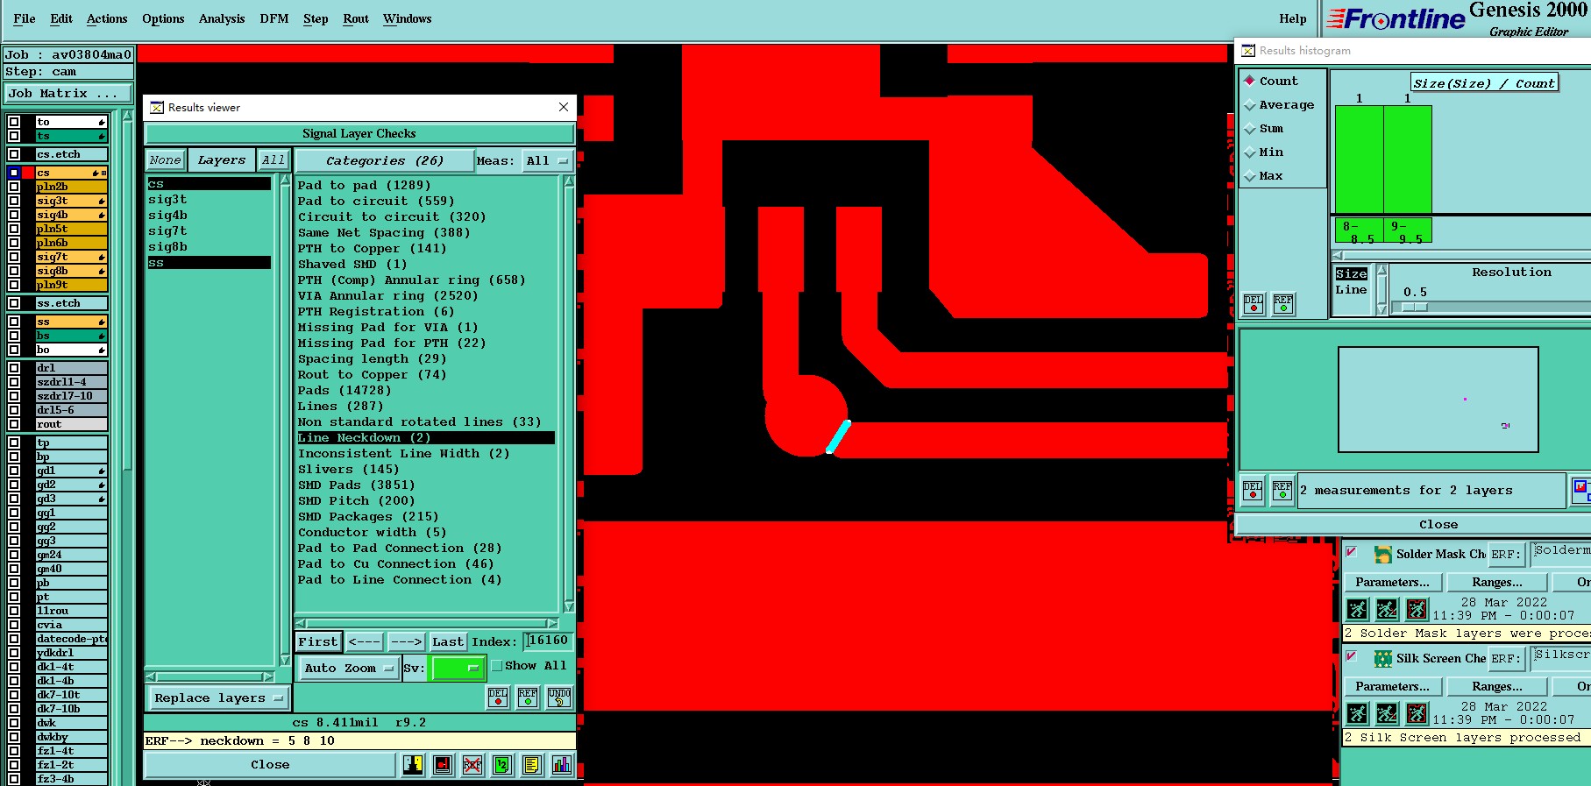Click the UNDO icon in Results viewer

tap(559, 697)
